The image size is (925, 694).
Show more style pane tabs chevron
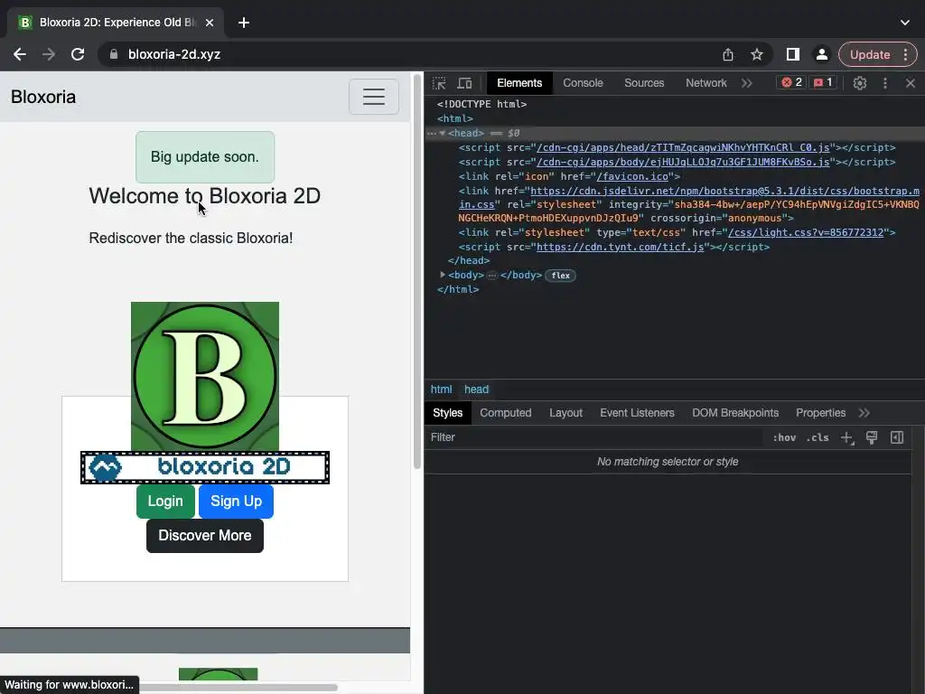click(864, 413)
